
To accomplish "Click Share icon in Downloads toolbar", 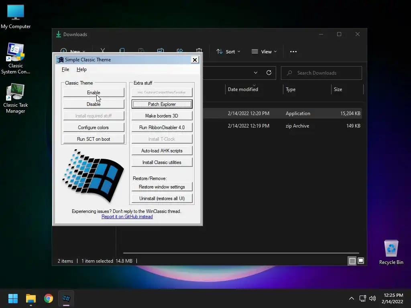I will point(180,50).
